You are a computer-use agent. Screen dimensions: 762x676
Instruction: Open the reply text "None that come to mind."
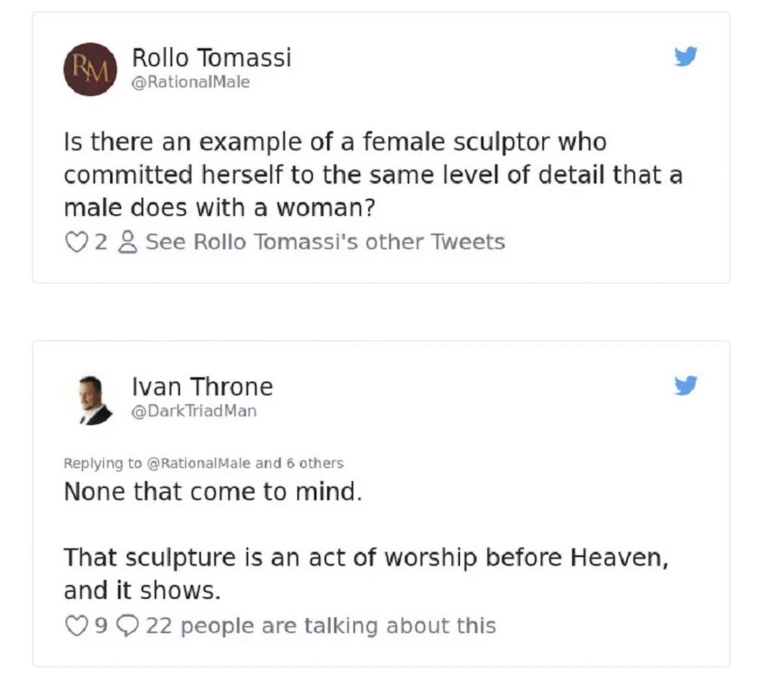pos(213,492)
